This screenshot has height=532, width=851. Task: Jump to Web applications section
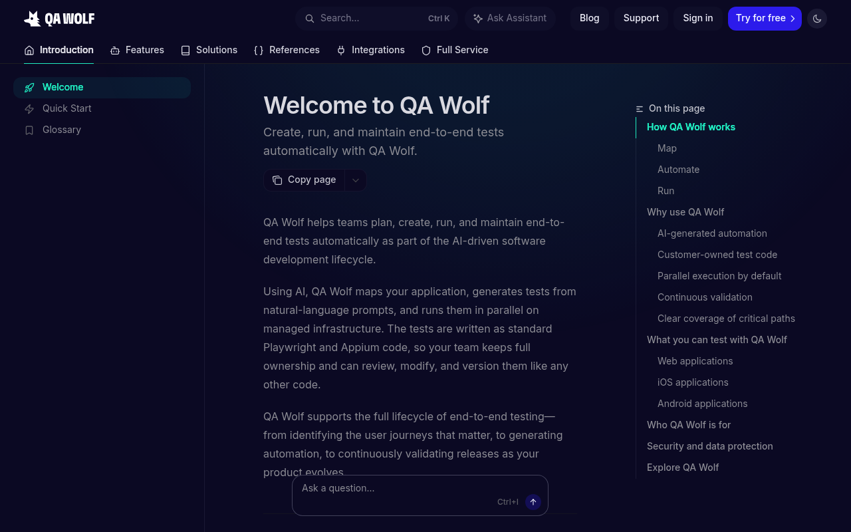(x=695, y=361)
